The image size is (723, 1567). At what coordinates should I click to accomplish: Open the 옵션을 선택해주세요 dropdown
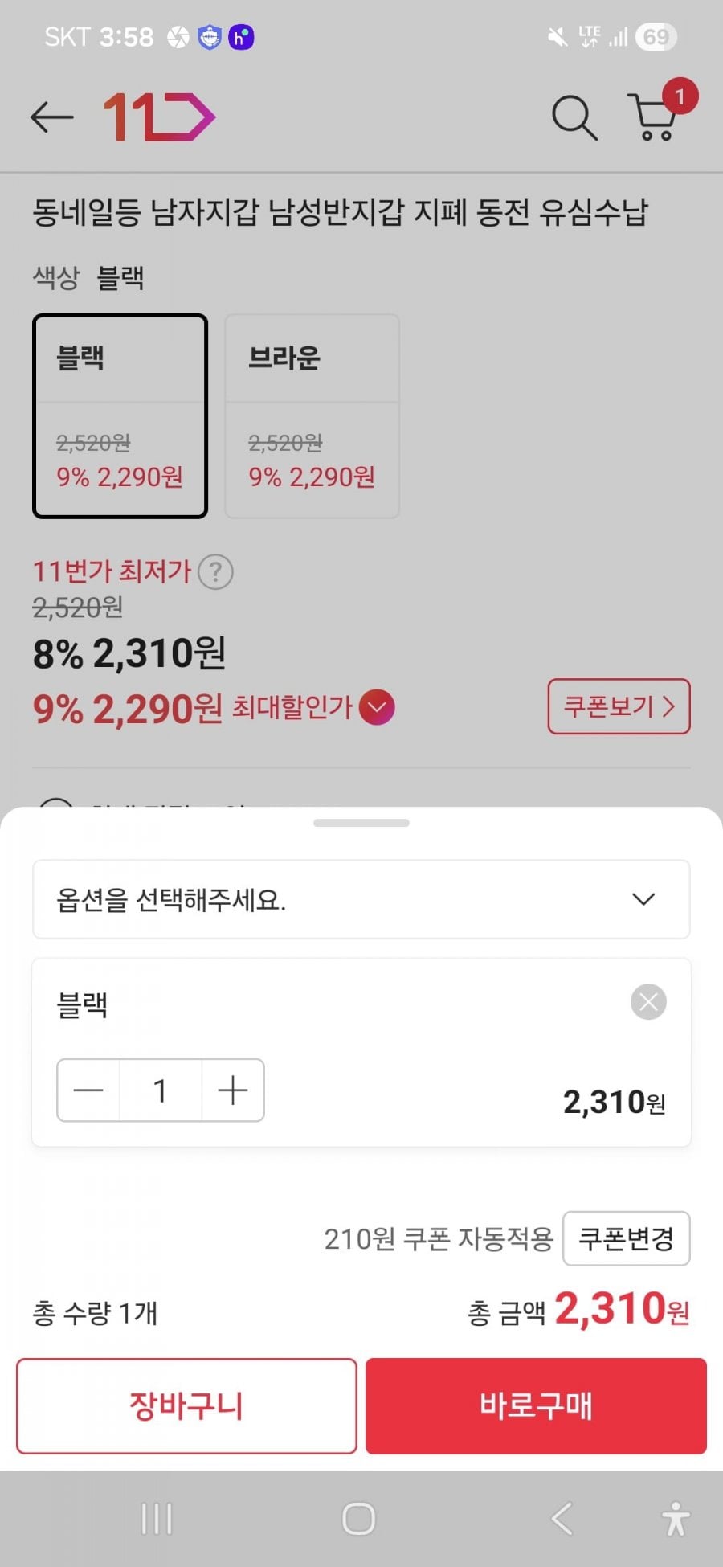pyautogui.click(x=361, y=899)
